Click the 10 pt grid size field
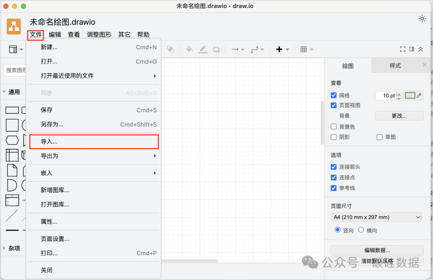 point(386,96)
